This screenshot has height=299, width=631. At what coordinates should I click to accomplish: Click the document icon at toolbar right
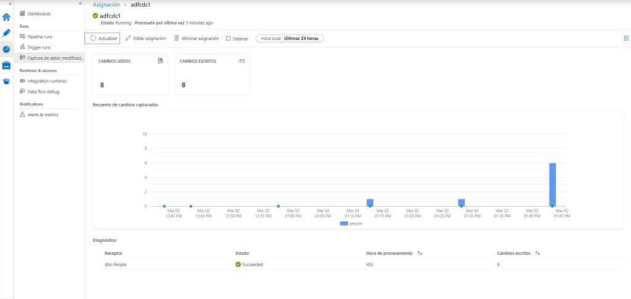626,38
